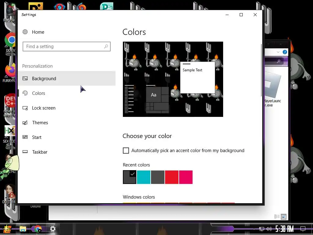Click the search icon in the Explorer window
The width and height of the screenshot is (313, 235).
point(278,61)
